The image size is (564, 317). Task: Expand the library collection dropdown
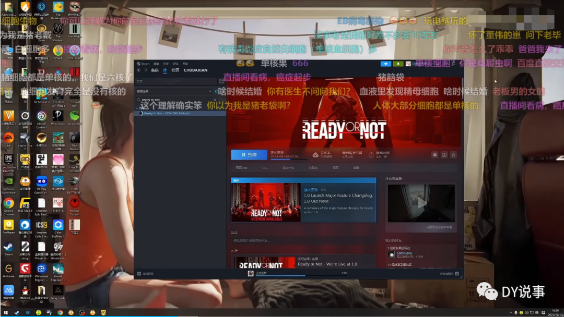pos(210,91)
